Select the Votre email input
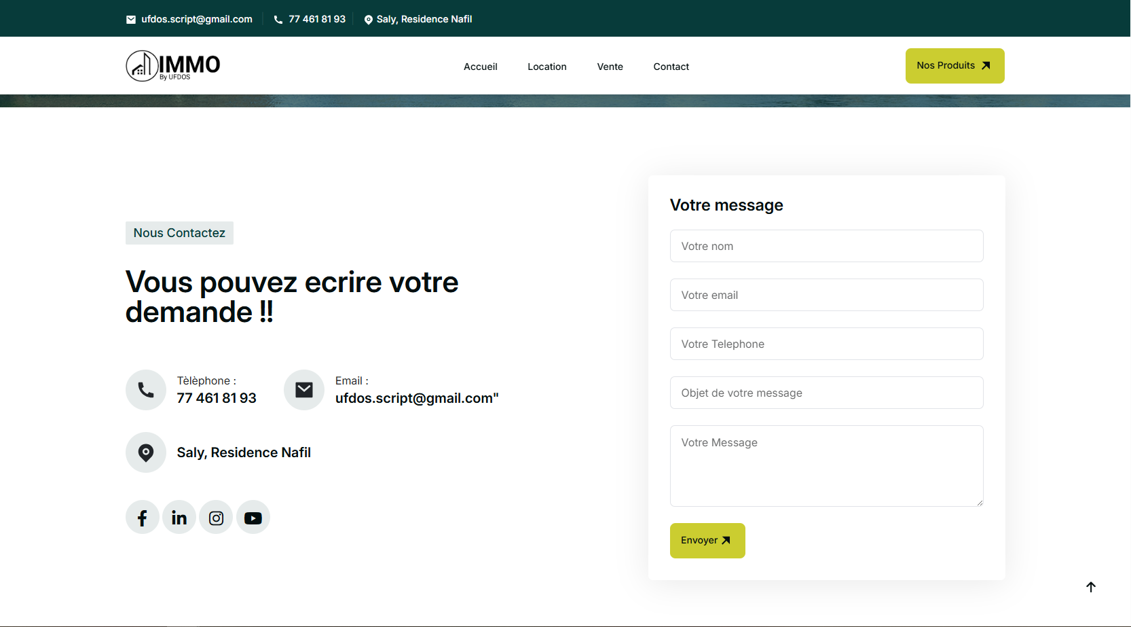Image resolution: width=1131 pixels, height=627 pixels. coord(826,295)
